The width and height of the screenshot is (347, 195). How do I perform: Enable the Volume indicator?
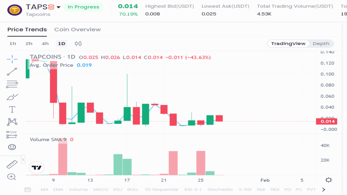click(78, 190)
